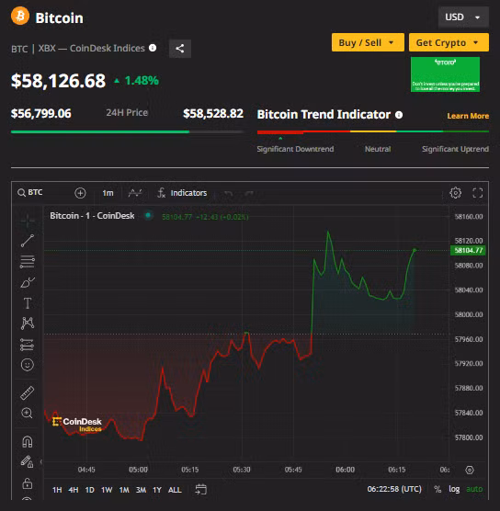This screenshot has width=500, height=511.
Task: Select the zoom in magnifier tool
Action: point(27,414)
